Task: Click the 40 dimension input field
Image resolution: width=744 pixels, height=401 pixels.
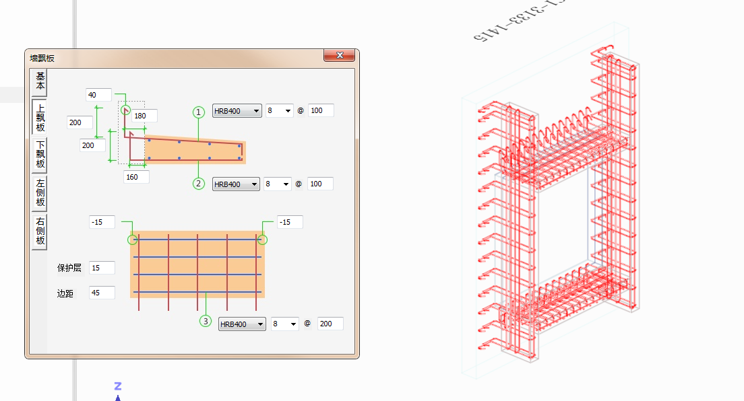Action: 98,95
